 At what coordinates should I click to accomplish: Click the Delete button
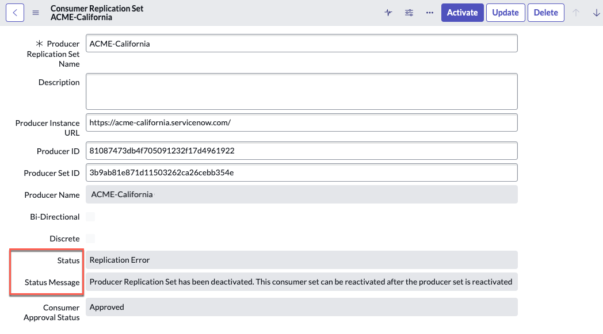[545, 13]
